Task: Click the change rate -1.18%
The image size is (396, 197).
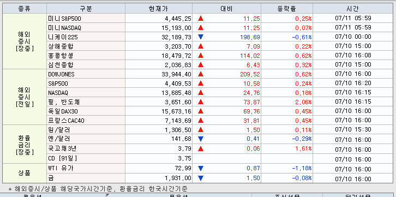Action: point(302,169)
